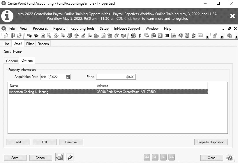Click the Close button at bottom
This screenshot has height=164, width=238.
click(x=211, y=158)
